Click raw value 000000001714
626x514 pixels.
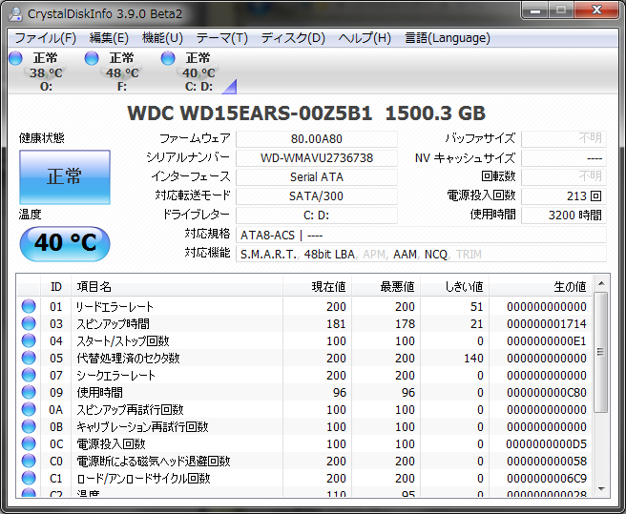(547, 323)
